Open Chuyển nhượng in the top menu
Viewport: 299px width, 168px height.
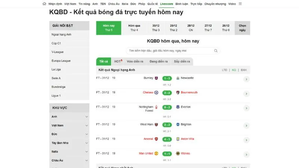point(215,4)
